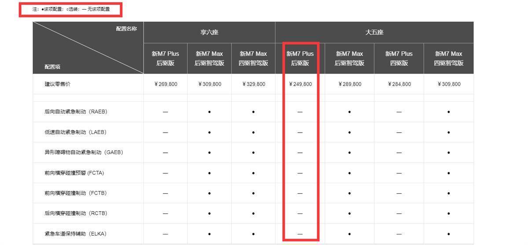This screenshot has height=245, width=528.
Task: Click the ¥269,800 price cell
Action: point(166,84)
